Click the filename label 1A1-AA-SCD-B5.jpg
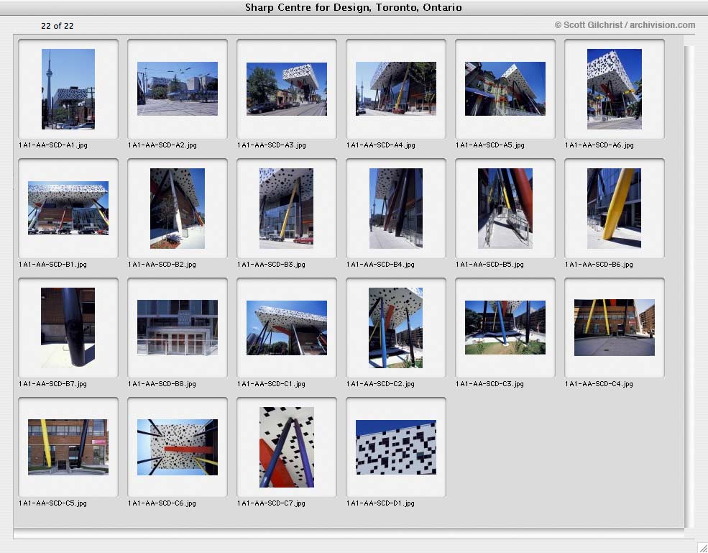This screenshot has height=553, width=708. pyautogui.click(x=490, y=265)
